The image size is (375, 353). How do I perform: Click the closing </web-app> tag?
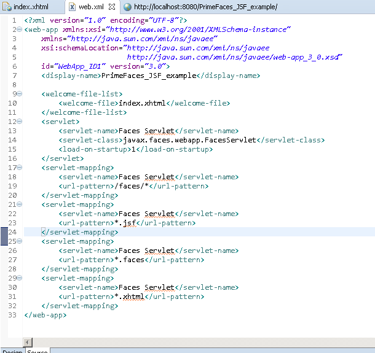45,315
